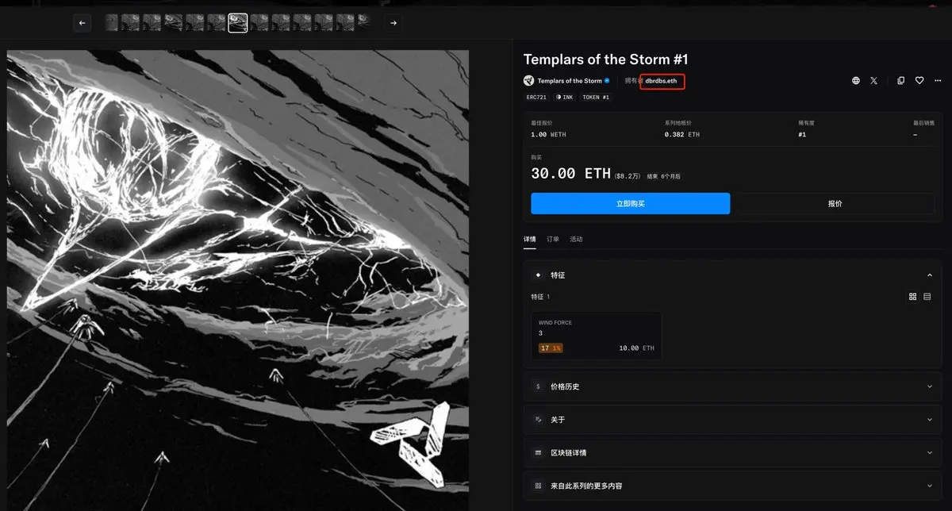Share the item on X
This screenshot has height=511, width=952.
tap(873, 81)
